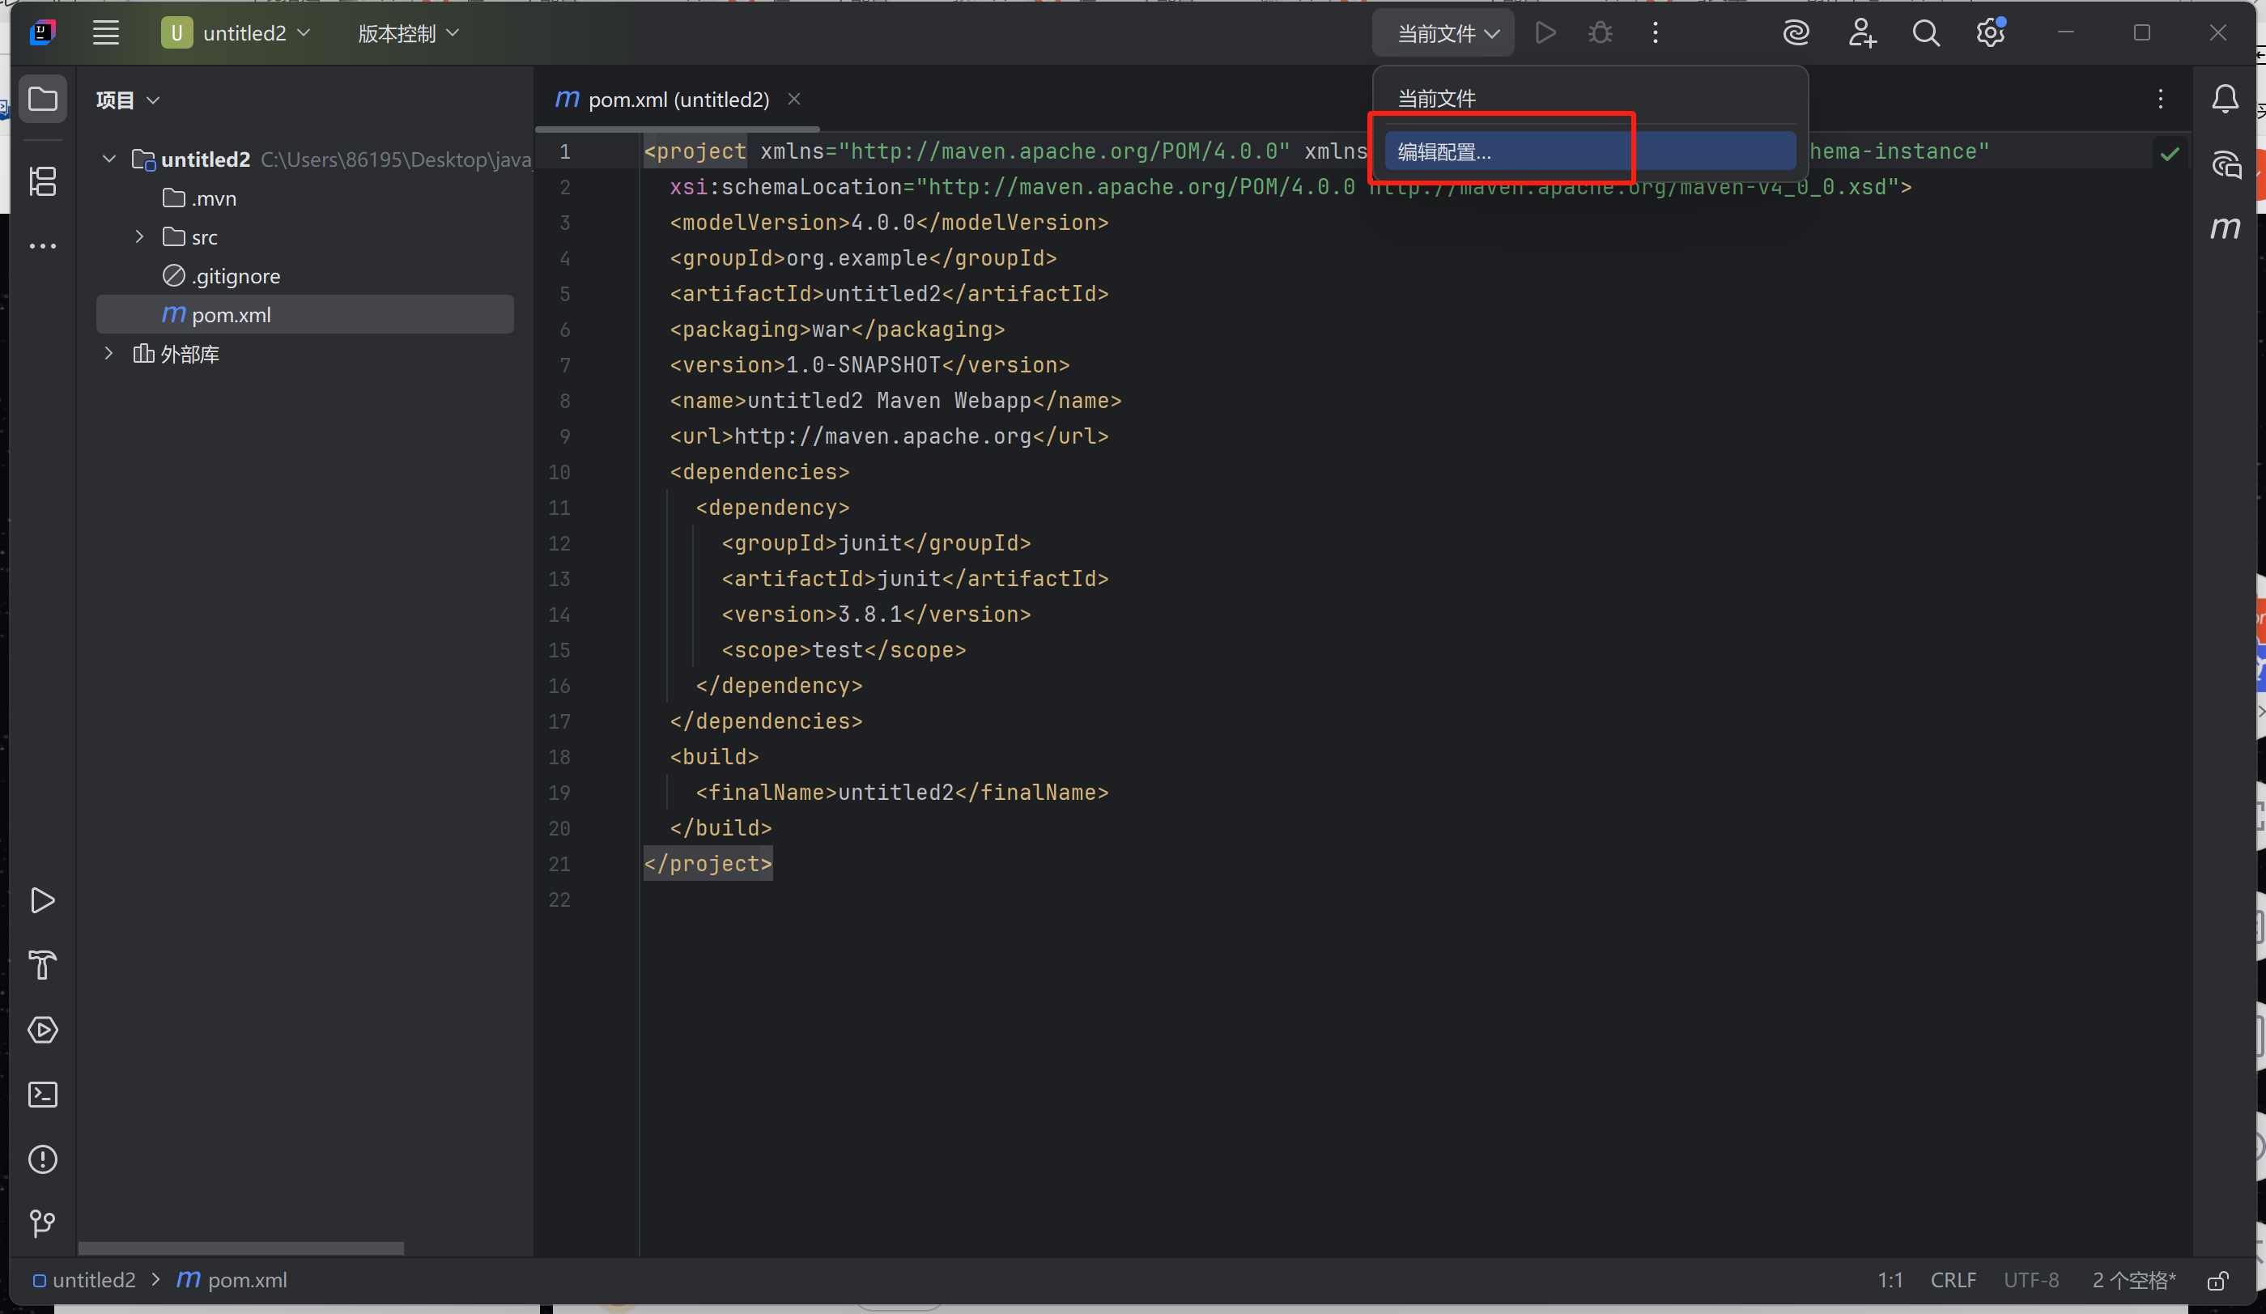The height and width of the screenshot is (1314, 2266).
Task: Click the 2 个空格* indent setting
Action: pos(2133,1281)
